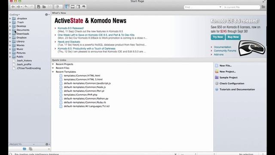Click the Try Now button
The image size is (275, 155).
click(x=218, y=37)
